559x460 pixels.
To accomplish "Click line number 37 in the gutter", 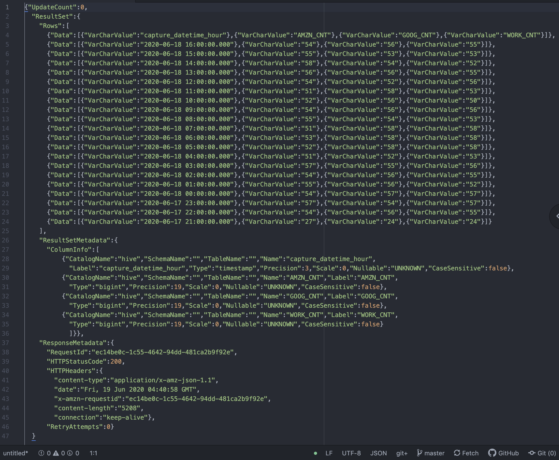I will coord(5,343).
